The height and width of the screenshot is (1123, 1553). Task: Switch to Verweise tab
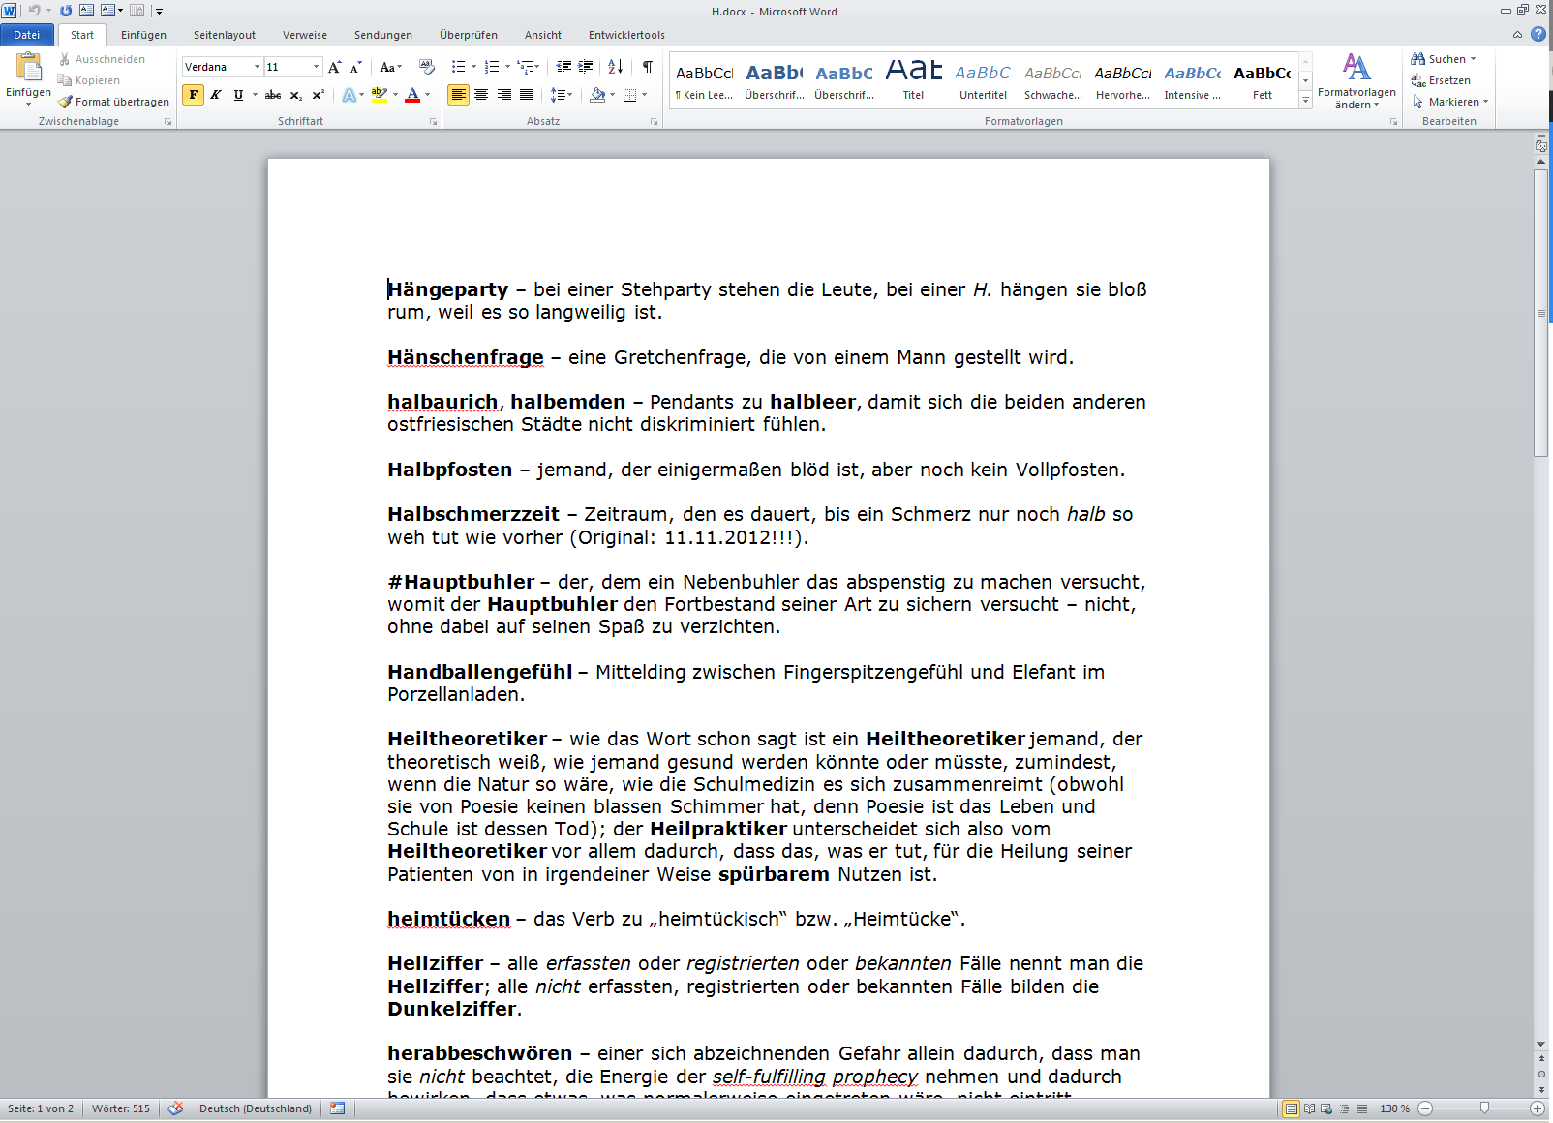[x=305, y=35]
